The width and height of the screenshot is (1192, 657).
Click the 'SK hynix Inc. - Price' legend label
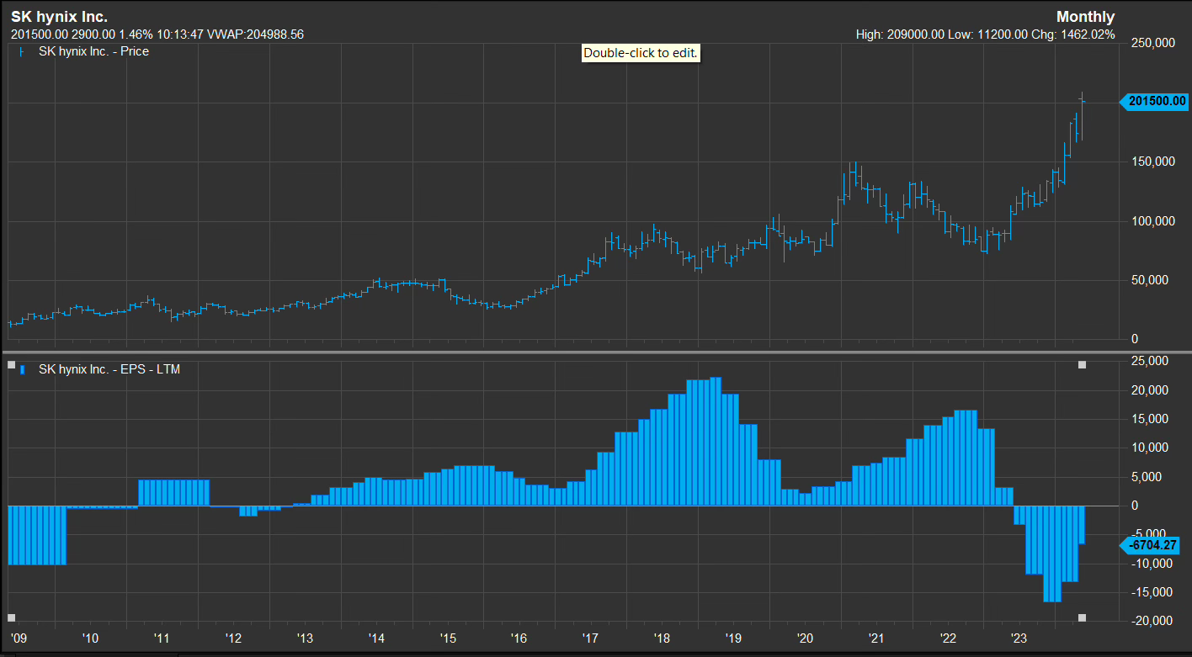point(93,51)
